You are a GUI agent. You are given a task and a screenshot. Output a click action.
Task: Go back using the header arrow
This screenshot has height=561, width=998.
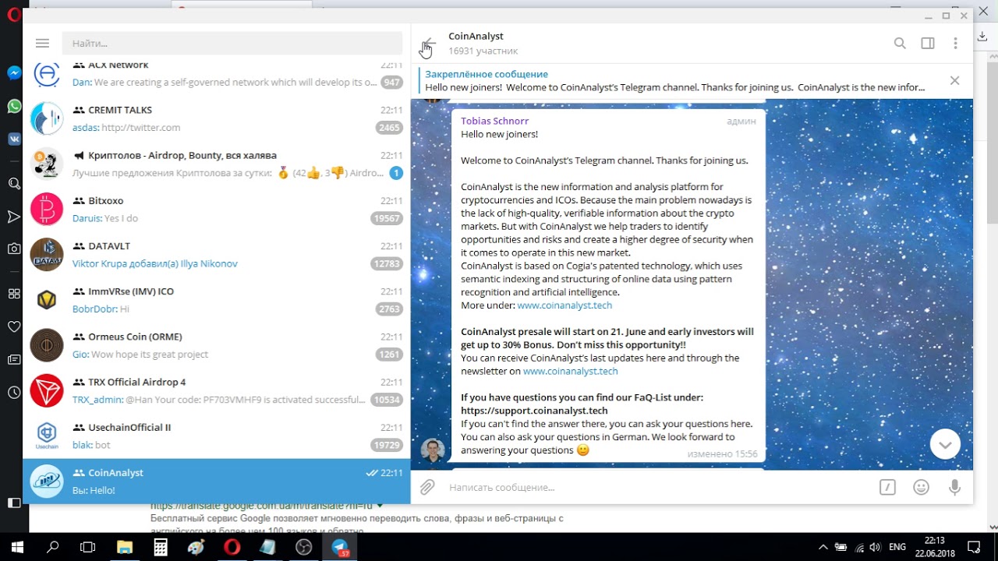427,44
